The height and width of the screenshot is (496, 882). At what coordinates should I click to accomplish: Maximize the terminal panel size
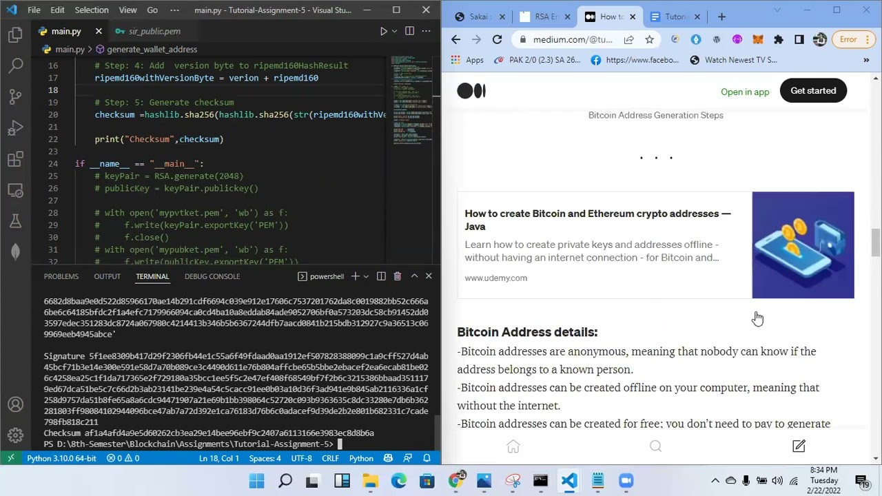point(414,276)
